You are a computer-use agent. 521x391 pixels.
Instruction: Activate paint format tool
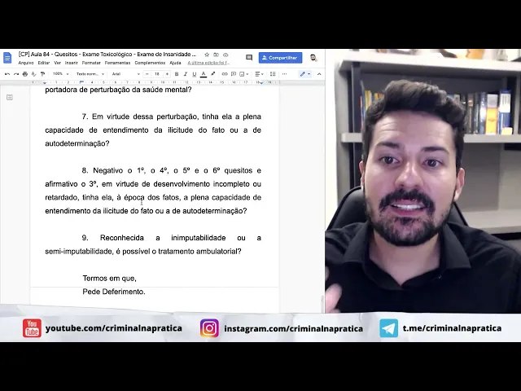pyautogui.click(x=42, y=74)
